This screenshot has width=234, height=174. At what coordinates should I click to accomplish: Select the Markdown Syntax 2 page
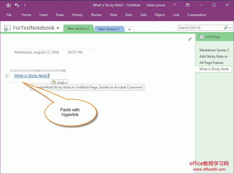coord(214,50)
